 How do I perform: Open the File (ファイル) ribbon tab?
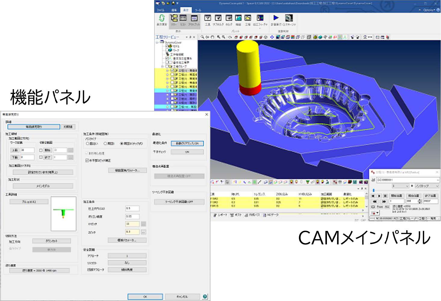(160, 10)
